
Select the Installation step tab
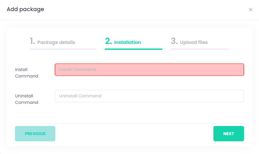[x=127, y=42]
